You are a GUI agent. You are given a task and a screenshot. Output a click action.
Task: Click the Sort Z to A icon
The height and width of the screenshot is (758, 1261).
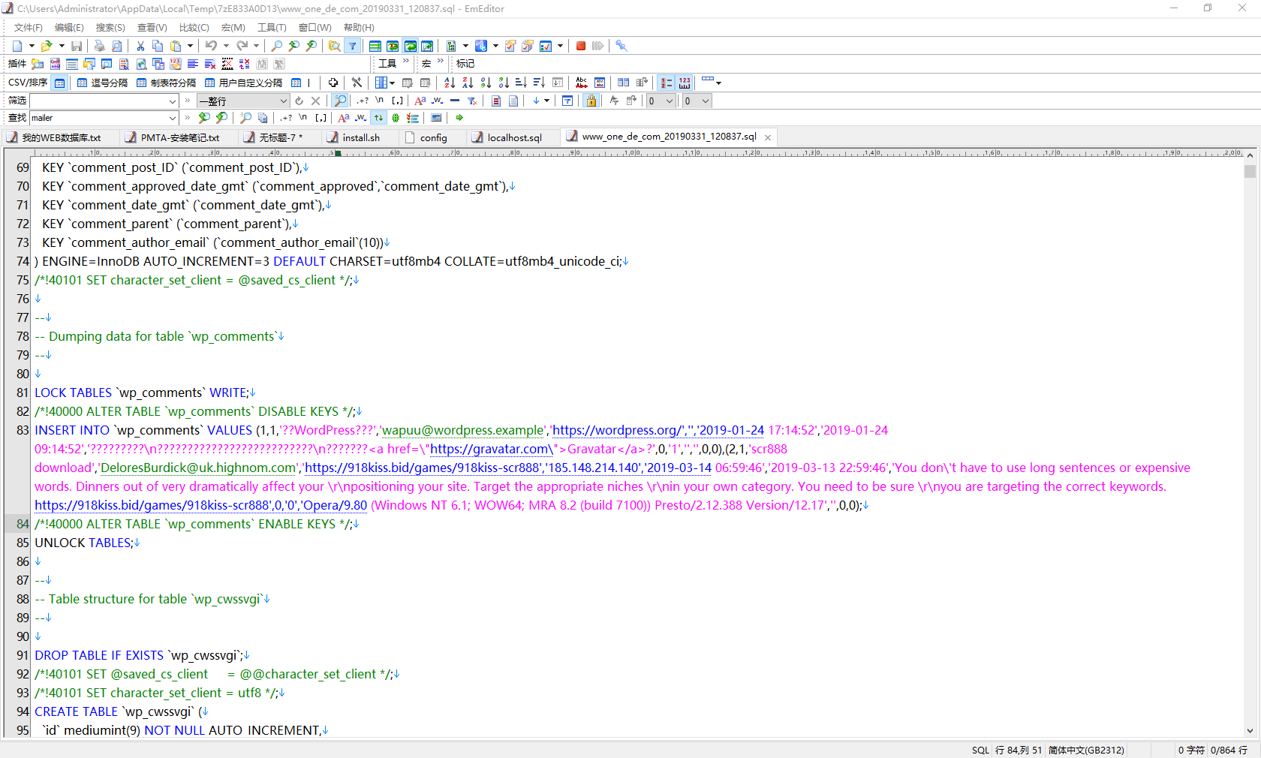click(468, 83)
